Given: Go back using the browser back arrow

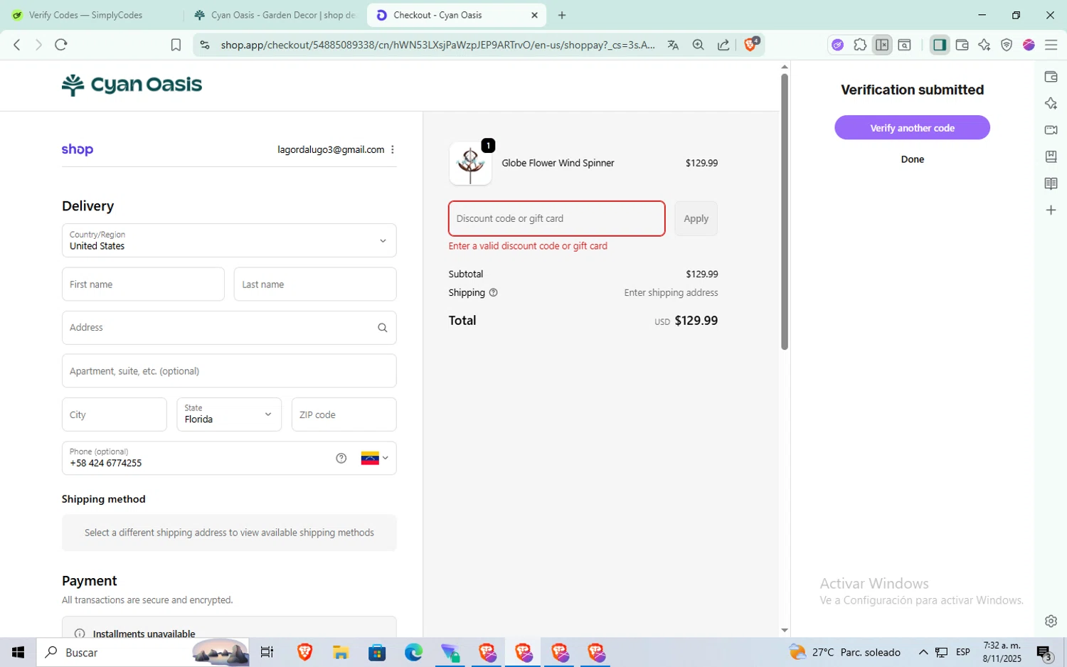Looking at the screenshot, I should tap(17, 45).
